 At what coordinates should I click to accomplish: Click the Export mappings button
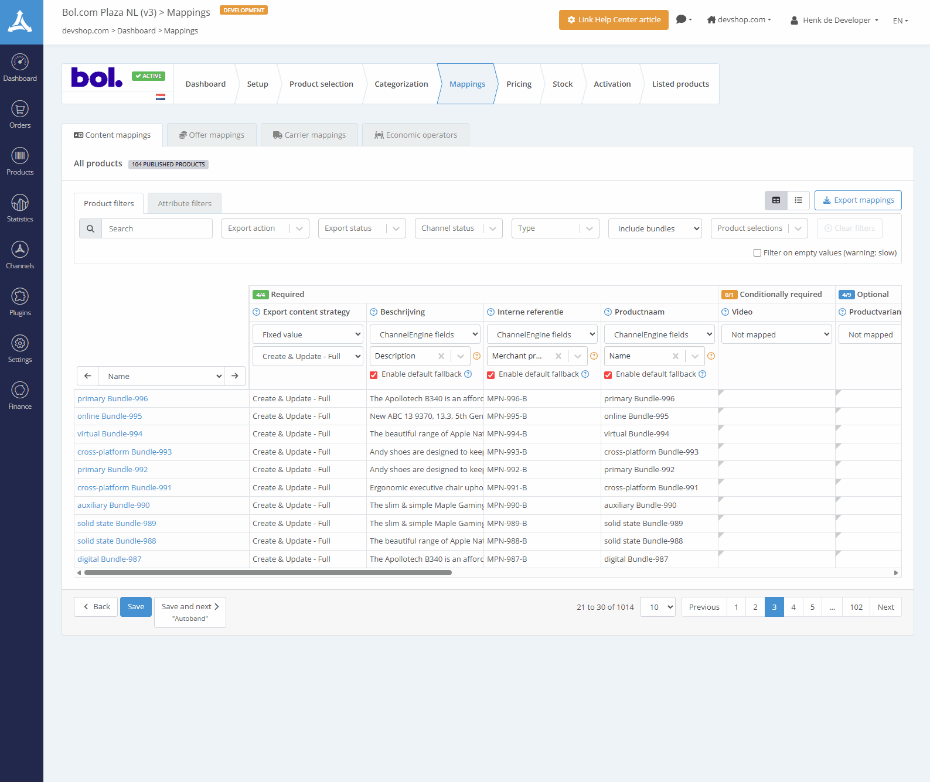858,200
